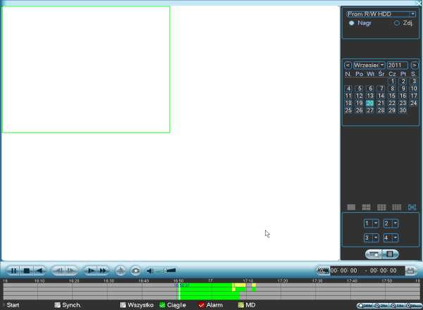Click the slow play button
This screenshot has height=310, width=423.
point(91,271)
